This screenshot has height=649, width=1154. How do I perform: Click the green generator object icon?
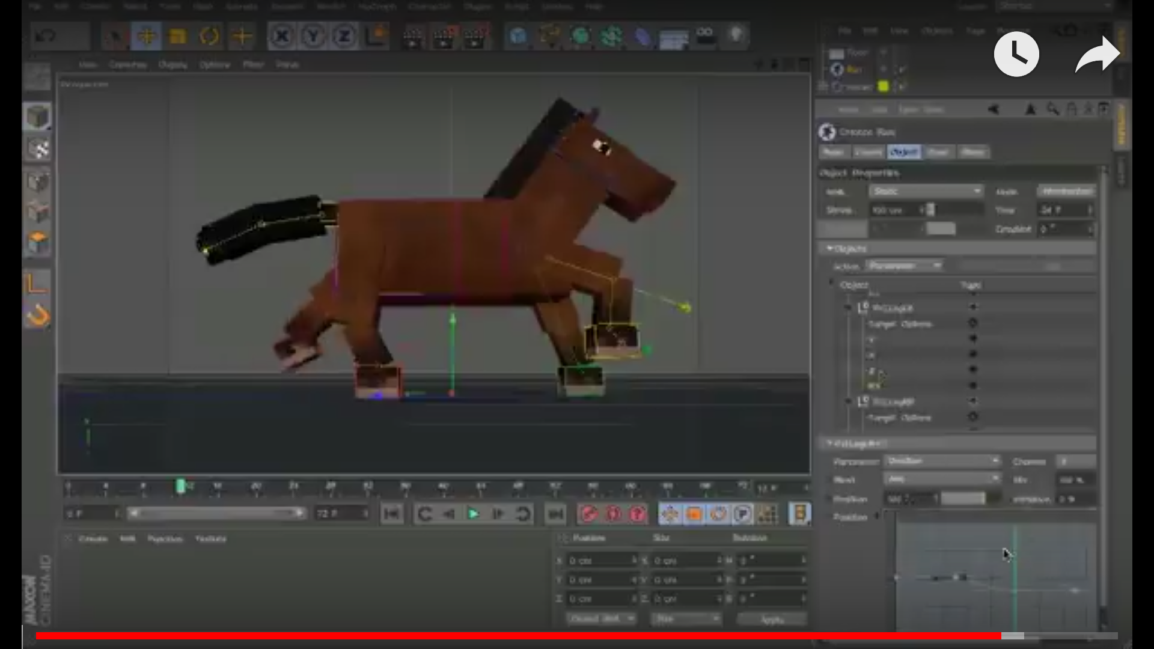click(581, 37)
